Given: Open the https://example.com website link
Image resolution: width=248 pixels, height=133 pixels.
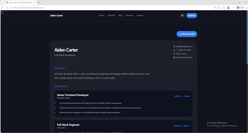Looking at the screenshot, I should click(184, 57).
